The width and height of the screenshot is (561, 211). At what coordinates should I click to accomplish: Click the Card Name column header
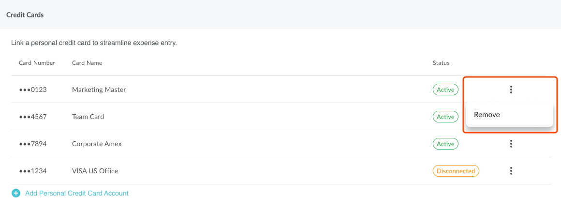pyautogui.click(x=87, y=63)
